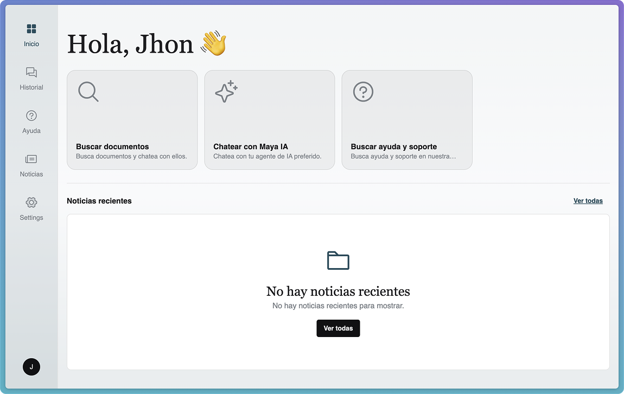Viewport: 624px width, 394px height.
Task: Start a chat with Maya IA
Action: click(x=269, y=119)
